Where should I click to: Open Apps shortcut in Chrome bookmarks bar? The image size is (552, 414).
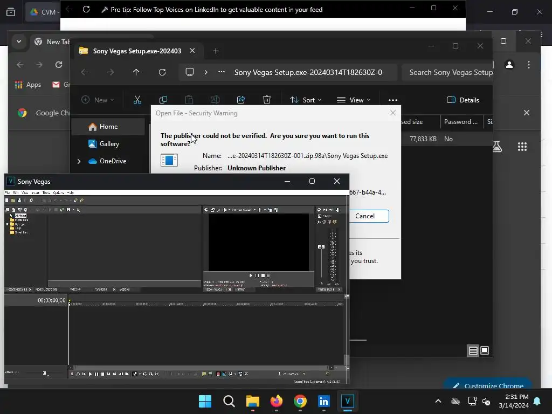[x=28, y=85]
